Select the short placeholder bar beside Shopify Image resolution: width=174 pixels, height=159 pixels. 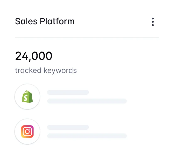[x=68, y=92]
